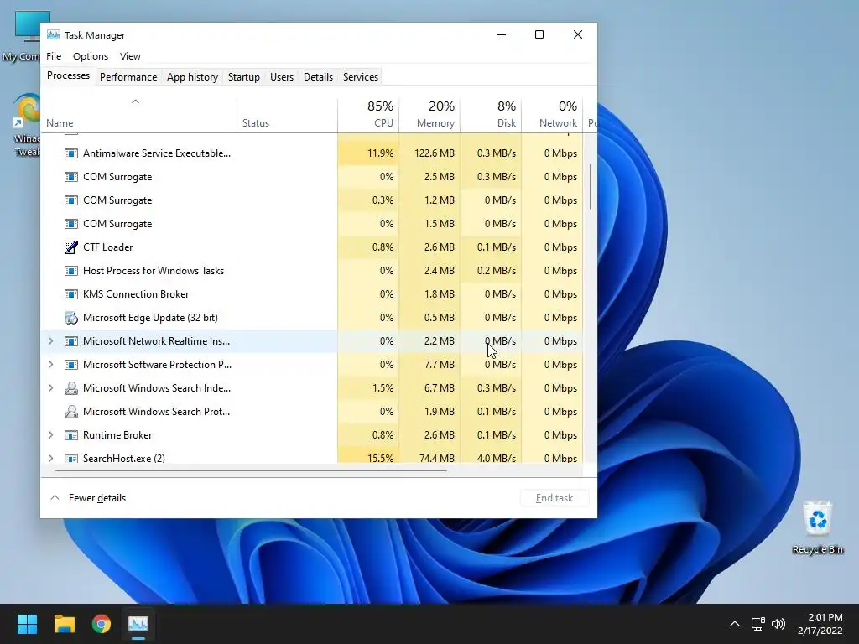Select the Processes tab
Image resolution: width=859 pixels, height=644 pixels.
tap(69, 75)
